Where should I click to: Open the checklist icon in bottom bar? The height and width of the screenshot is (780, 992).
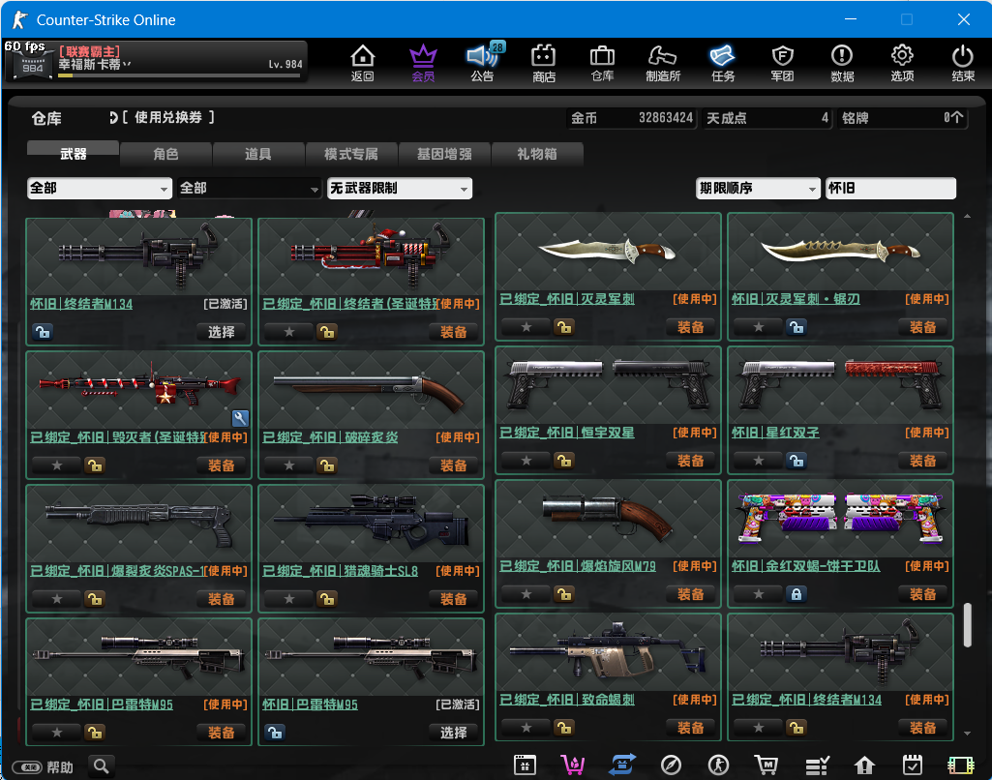pyautogui.click(x=817, y=765)
